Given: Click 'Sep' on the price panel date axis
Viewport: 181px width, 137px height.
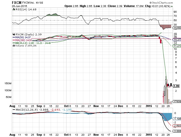Looking at the screenshot, I should [39, 106].
